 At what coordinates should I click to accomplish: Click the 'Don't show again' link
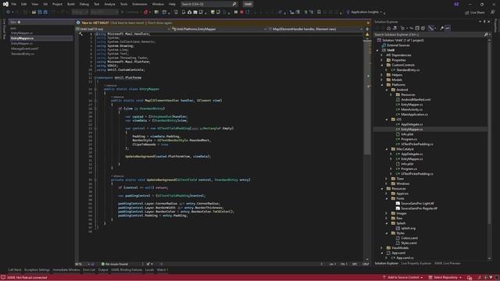click(x=159, y=23)
